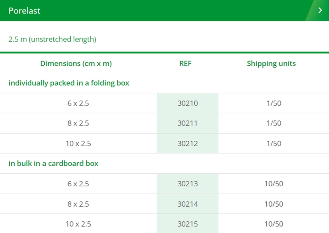The width and height of the screenshot is (329, 233).
Task: Click the Shipping units column header
Action: (271, 63)
